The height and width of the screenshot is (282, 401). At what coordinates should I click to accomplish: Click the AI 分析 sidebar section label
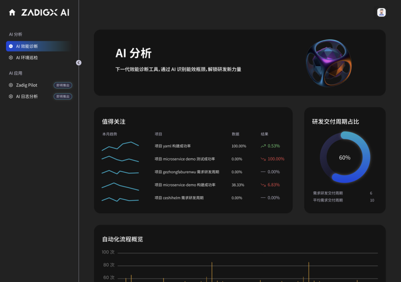[x=16, y=35]
